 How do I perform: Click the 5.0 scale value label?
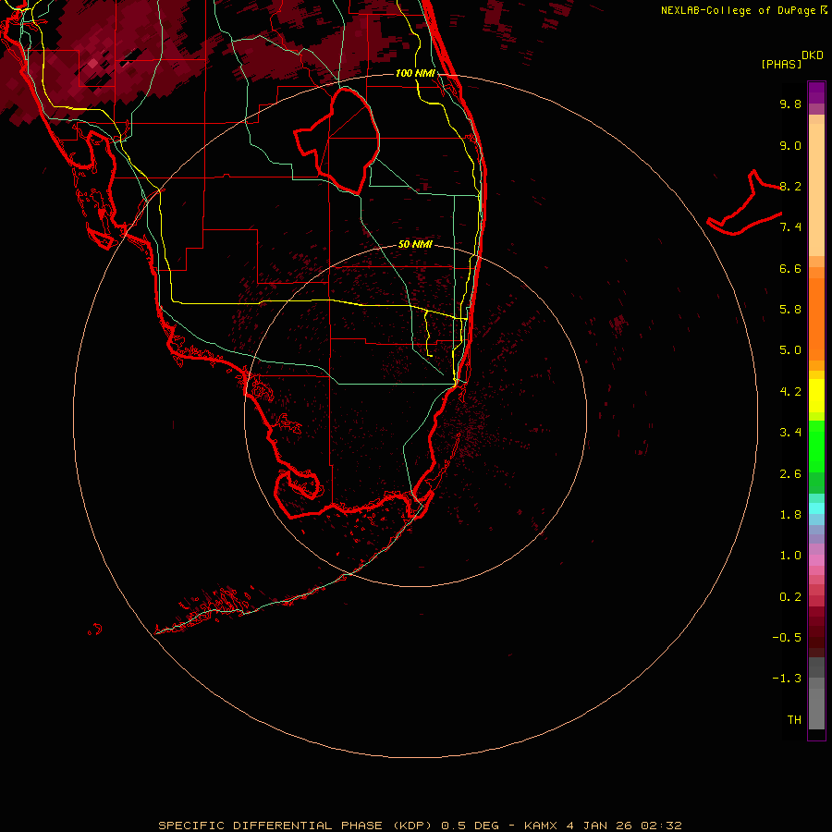[790, 350]
